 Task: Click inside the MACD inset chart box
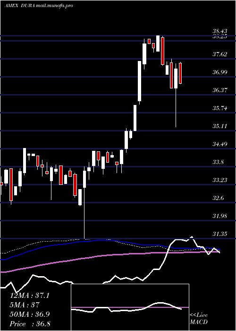[130, 307]
